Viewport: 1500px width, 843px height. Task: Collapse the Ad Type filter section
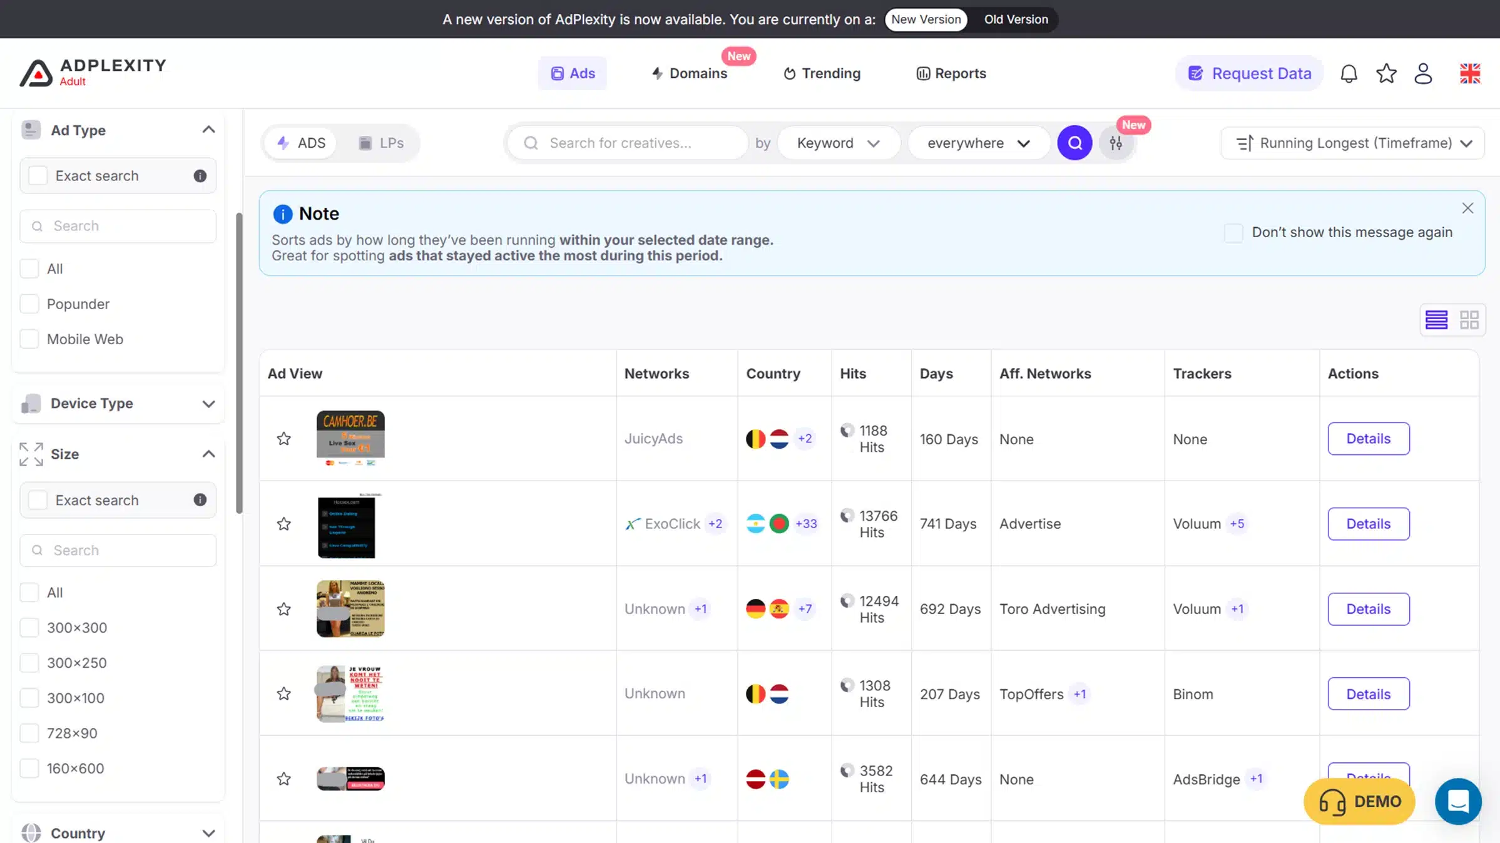tap(208, 130)
